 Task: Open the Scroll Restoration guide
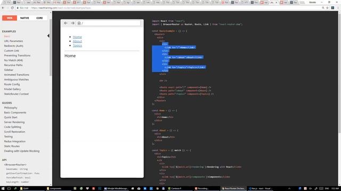pos(14,132)
